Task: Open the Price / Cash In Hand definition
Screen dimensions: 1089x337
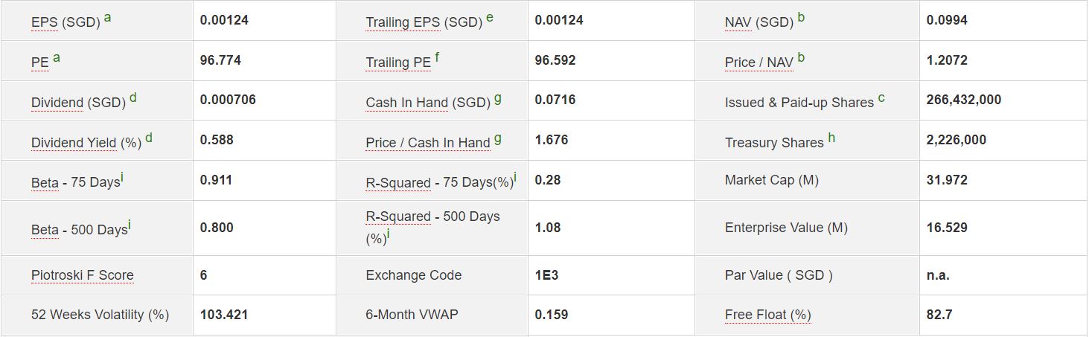Action: pos(427,143)
